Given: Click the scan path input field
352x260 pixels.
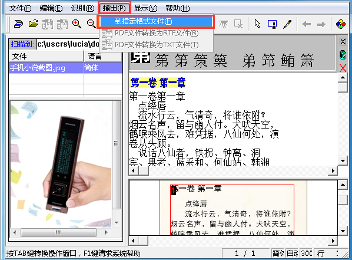Looking at the screenshot, I should pos(68,44).
